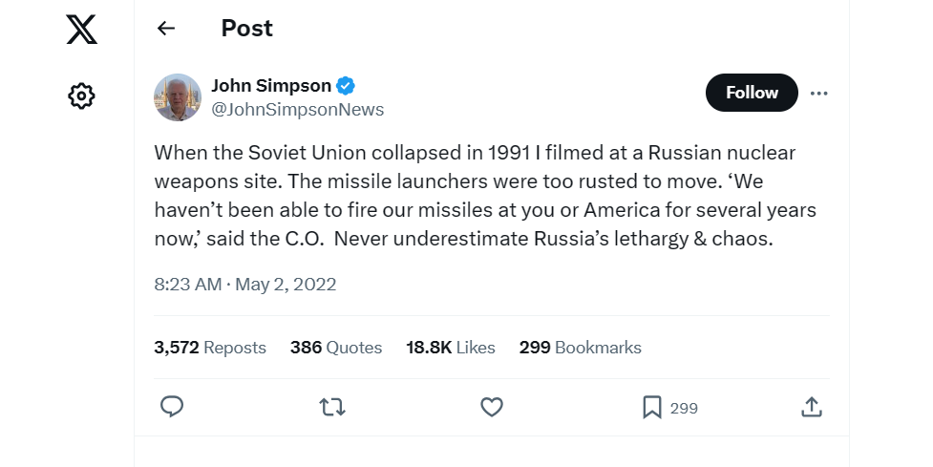This screenshot has width=933, height=467.
Task: Bookmark the post with ribbon icon
Action: pyautogui.click(x=652, y=408)
